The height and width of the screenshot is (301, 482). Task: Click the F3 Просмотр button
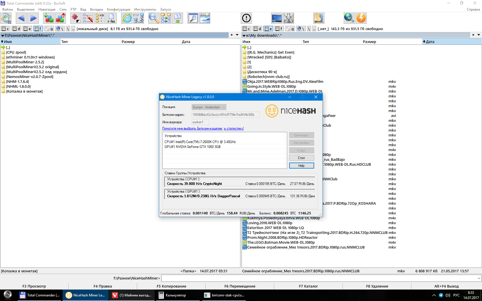pyautogui.click(x=34, y=286)
